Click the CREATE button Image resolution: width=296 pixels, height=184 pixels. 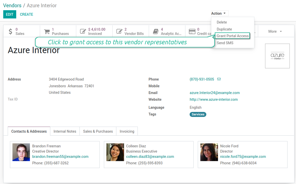pos(26,14)
